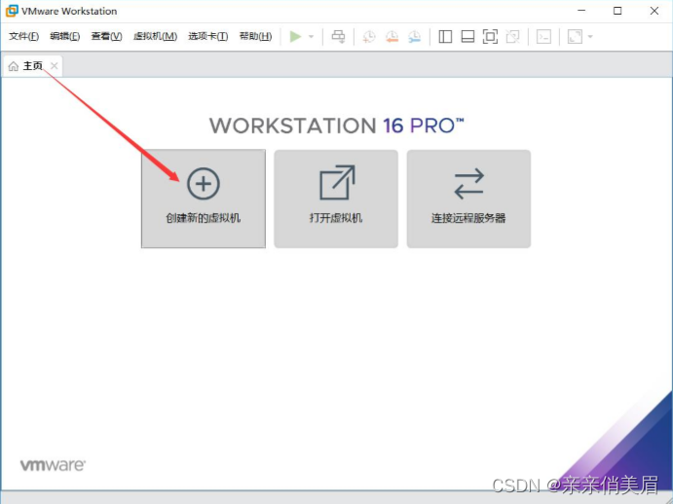Minimize the VMware Workstation window
673x504 pixels.
tap(581, 11)
